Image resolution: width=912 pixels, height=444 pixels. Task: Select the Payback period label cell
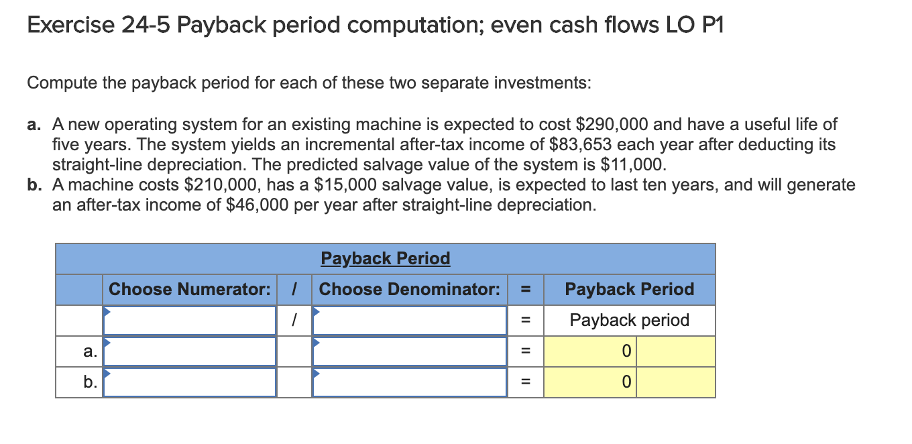click(628, 321)
